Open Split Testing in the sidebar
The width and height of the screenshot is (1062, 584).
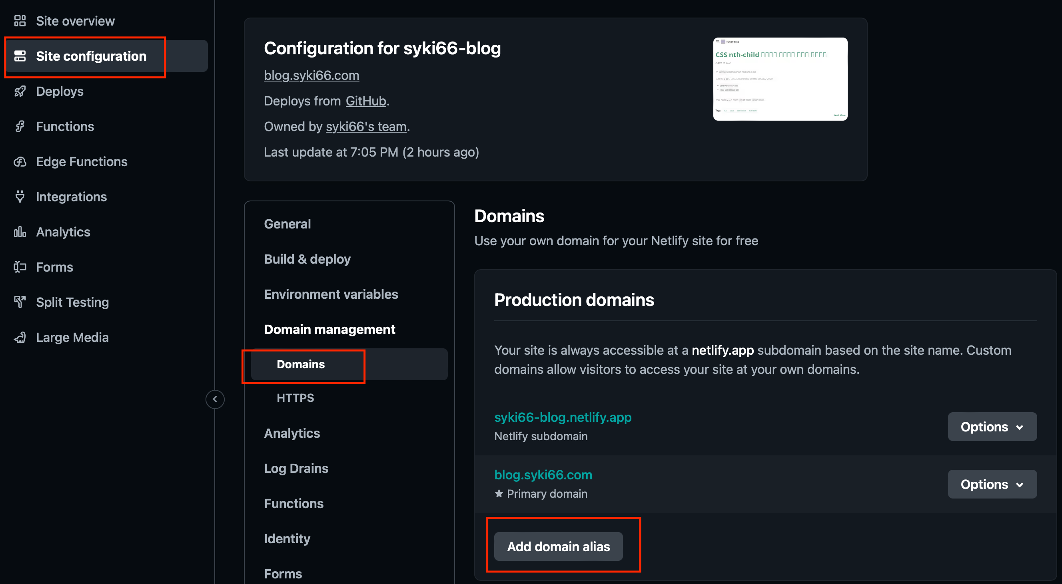(72, 302)
